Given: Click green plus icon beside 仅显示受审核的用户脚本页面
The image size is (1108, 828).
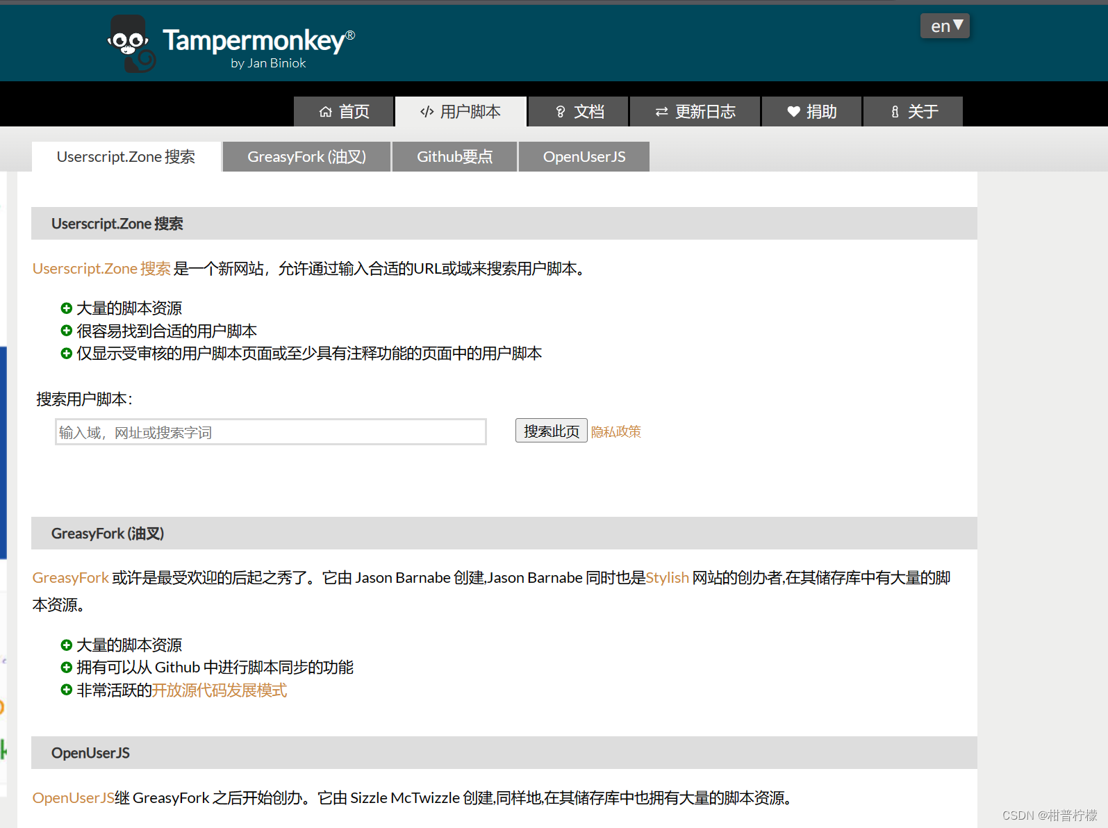Looking at the screenshot, I should click(x=67, y=354).
